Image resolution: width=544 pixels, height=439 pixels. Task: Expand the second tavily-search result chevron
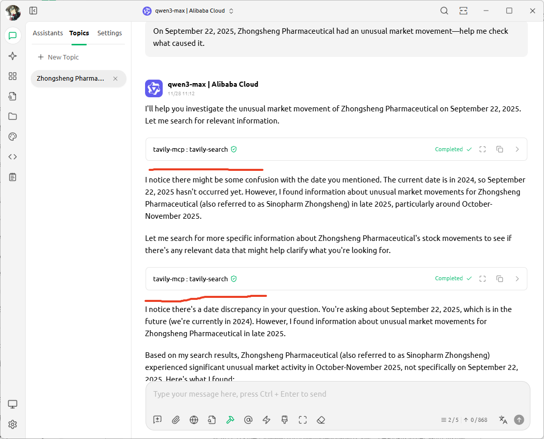click(517, 278)
